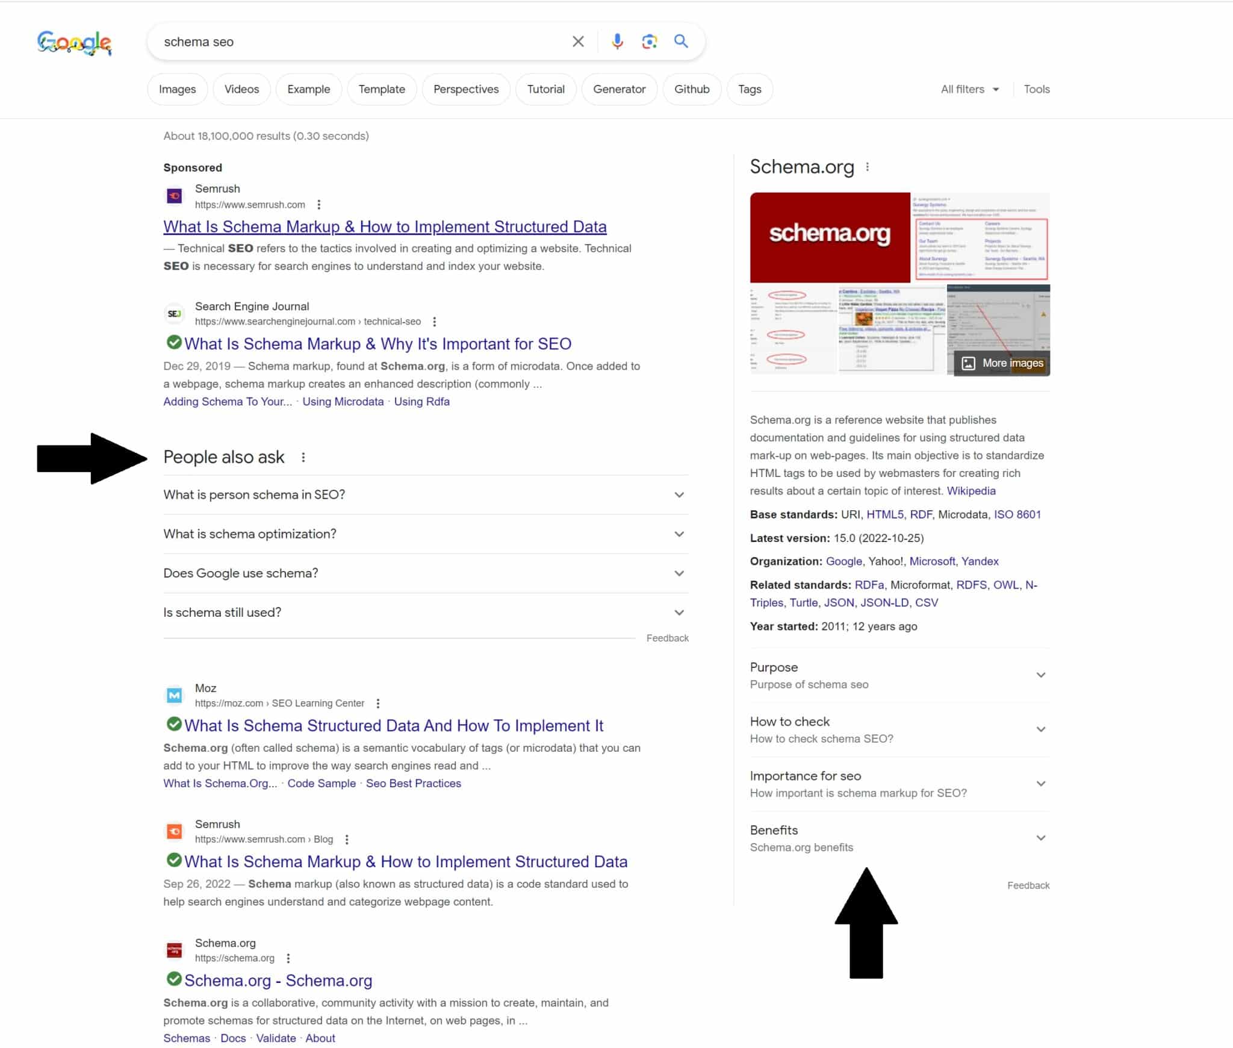1233x1048 pixels.
Task: Open three-dot menu beside Semrush Blog URL
Action: 347,840
